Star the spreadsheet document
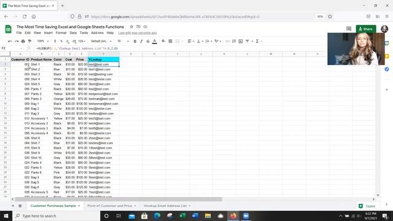 (131, 26)
